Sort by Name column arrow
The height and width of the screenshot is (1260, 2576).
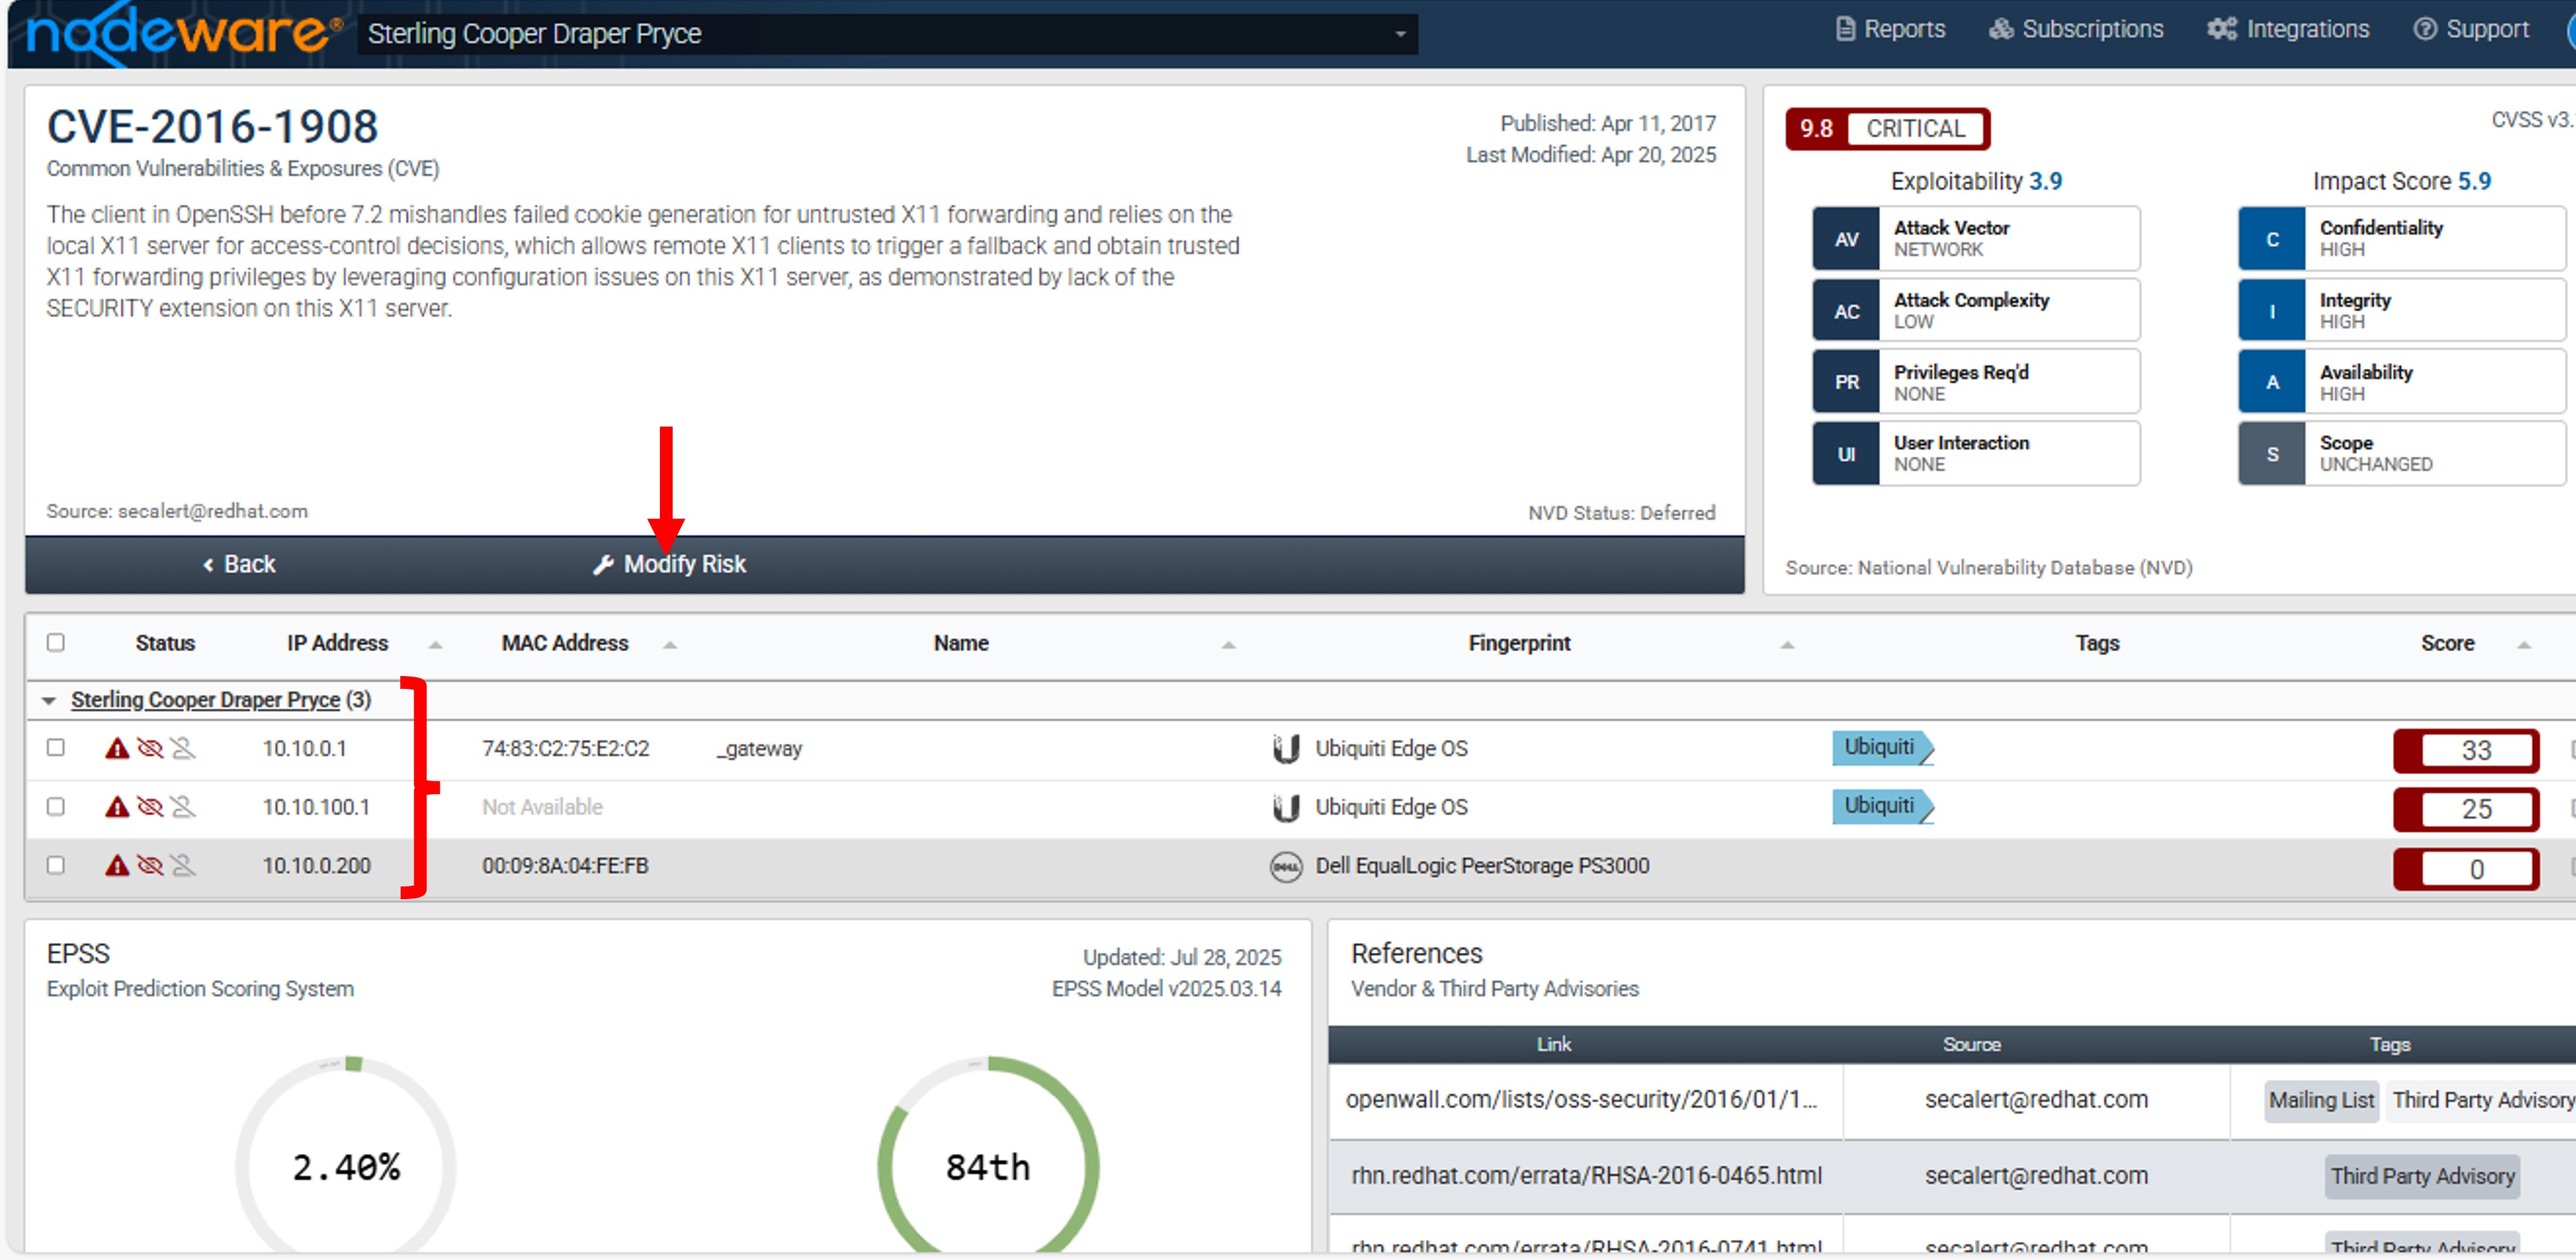click(x=1229, y=645)
